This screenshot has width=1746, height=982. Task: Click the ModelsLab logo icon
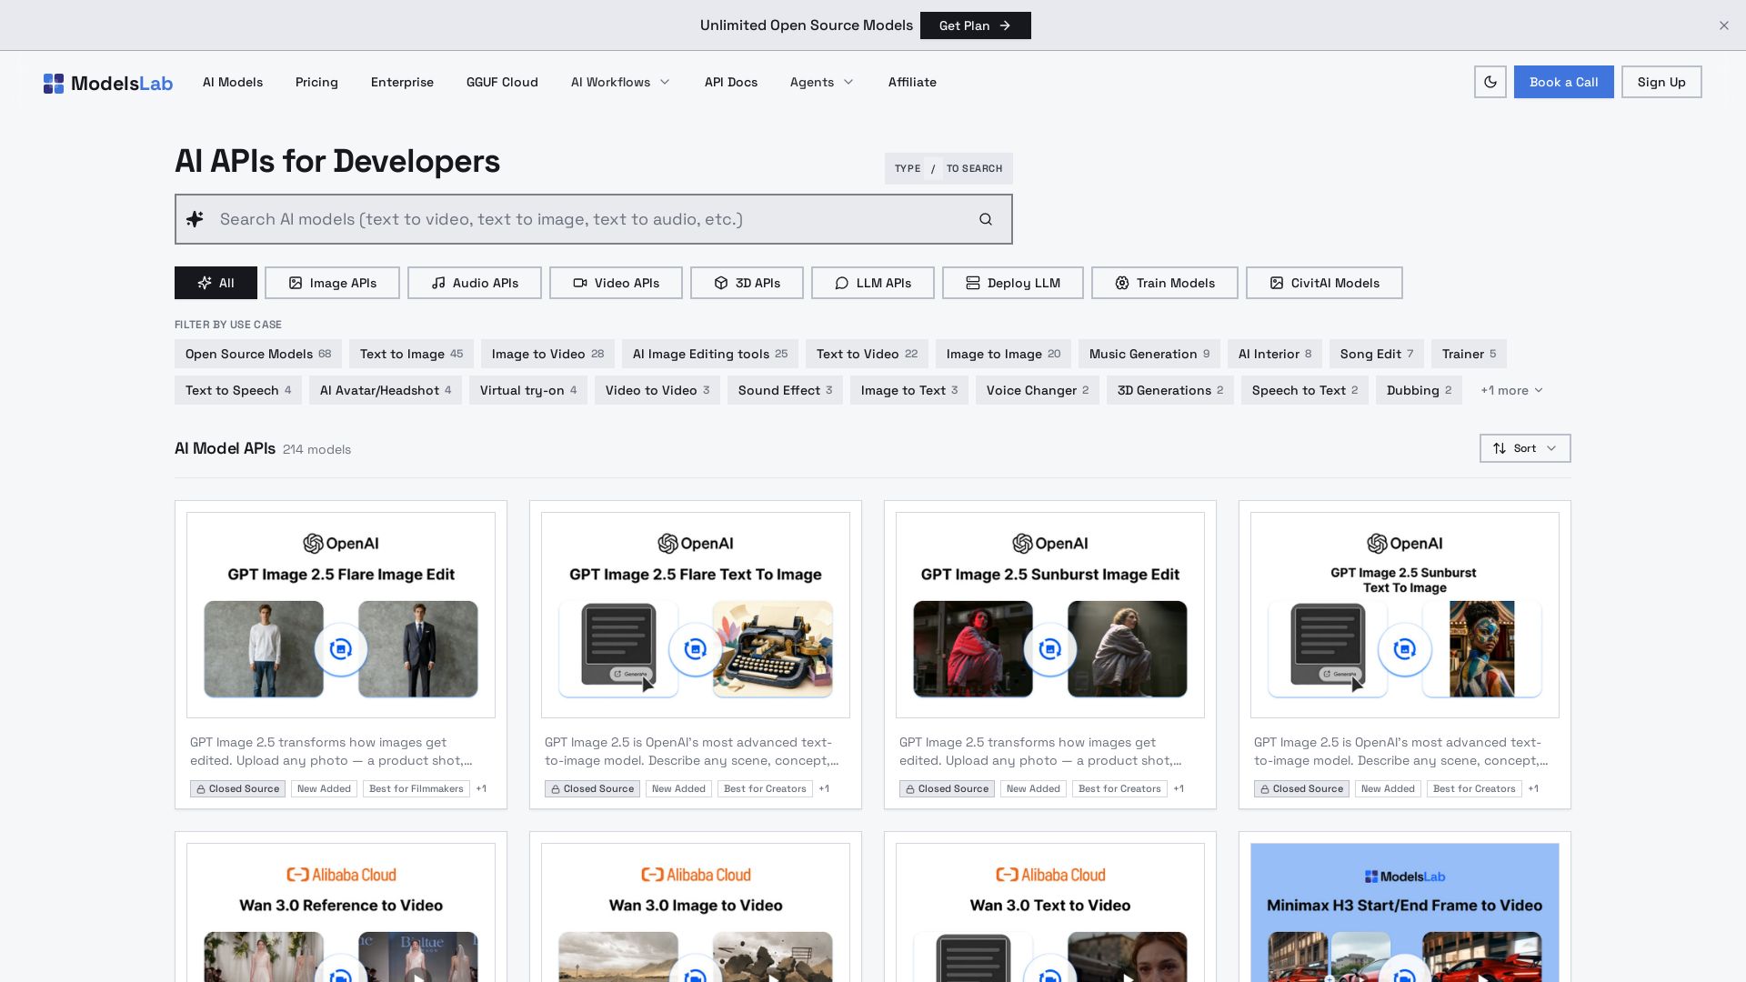coord(54,84)
